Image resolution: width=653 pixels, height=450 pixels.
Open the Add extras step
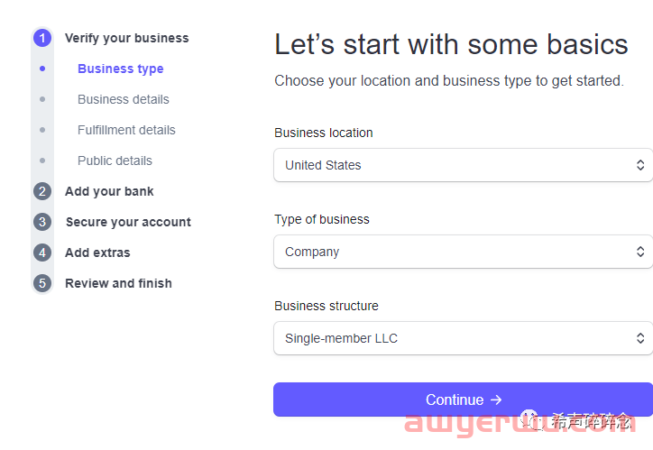(x=97, y=253)
